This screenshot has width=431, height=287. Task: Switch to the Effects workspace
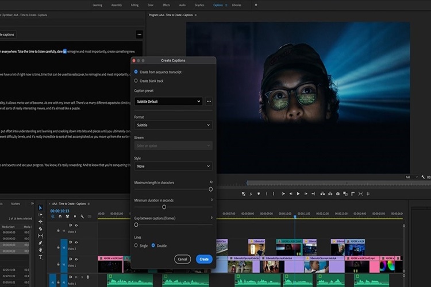(166, 5)
